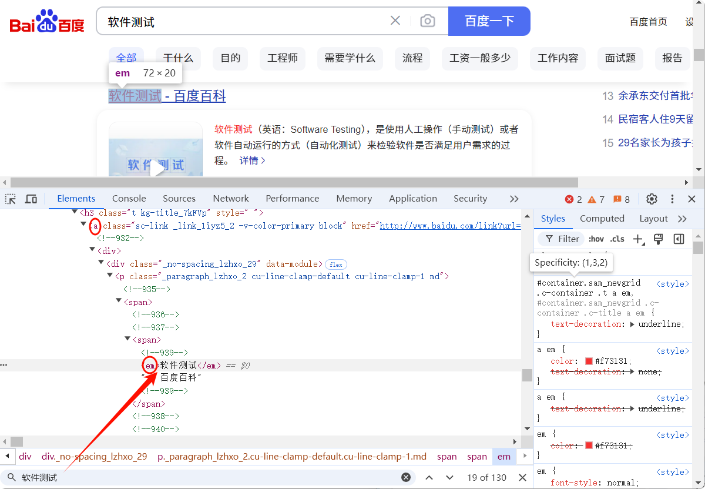Add a new style rule plus icon
The image size is (705, 489).
(x=638, y=239)
